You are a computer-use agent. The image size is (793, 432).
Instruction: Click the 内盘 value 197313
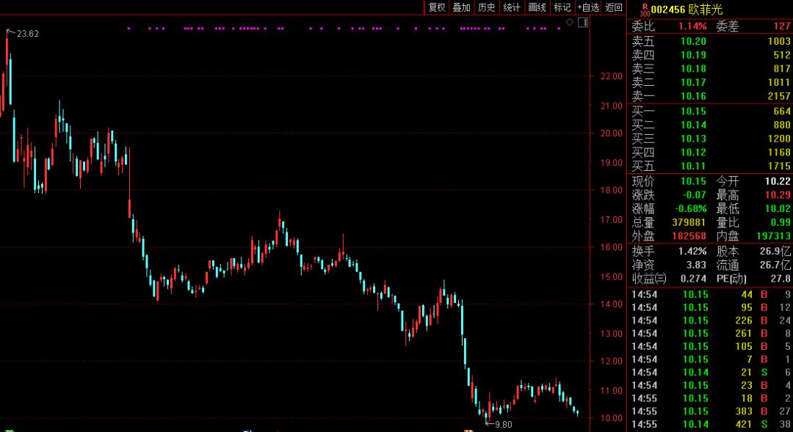click(x=774, y=236)
